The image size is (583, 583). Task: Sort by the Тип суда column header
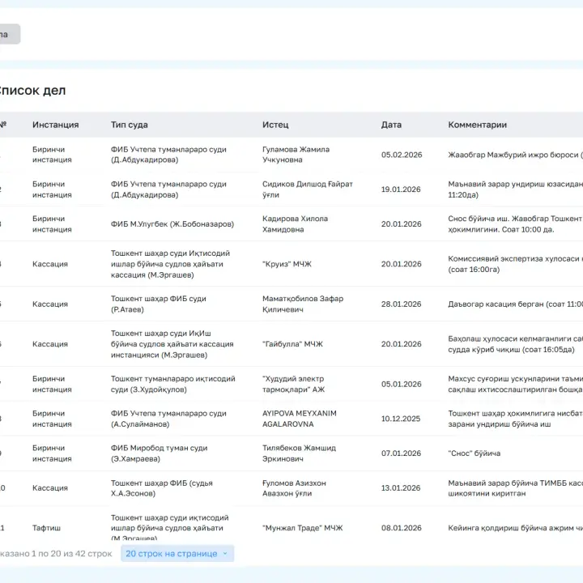(x=129, y=125)
